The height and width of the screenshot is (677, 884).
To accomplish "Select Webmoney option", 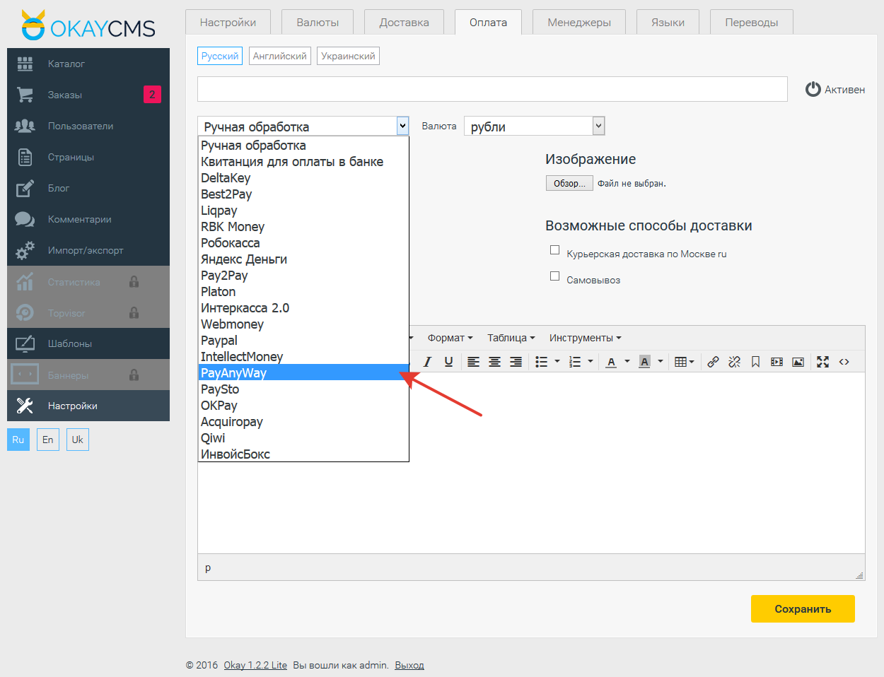I will pos(303,324).
